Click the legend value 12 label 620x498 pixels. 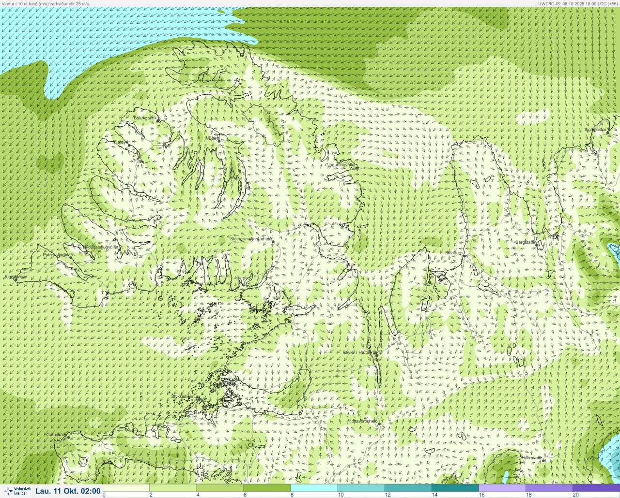pyautogui.click(x=387, y=495)
